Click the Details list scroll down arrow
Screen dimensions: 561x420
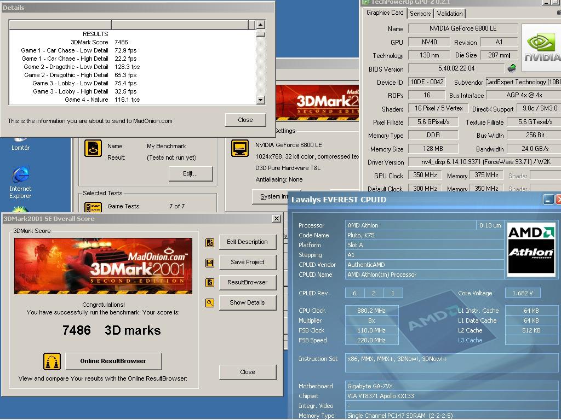click(260, 100)
